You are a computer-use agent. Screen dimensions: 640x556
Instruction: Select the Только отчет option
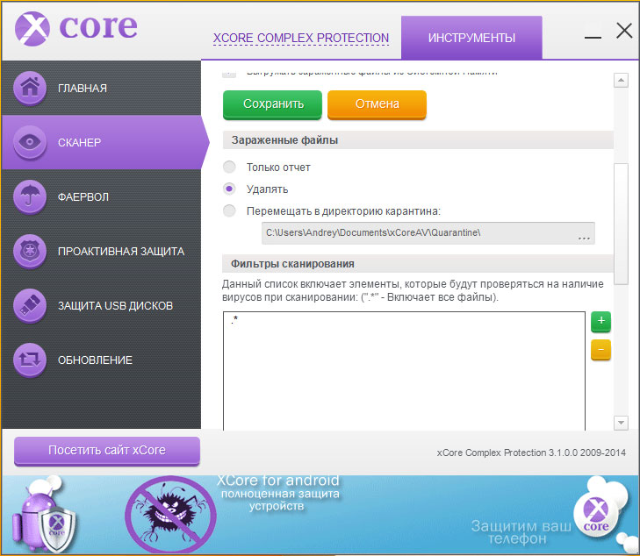pyautogui.click(x=229, y=167)
